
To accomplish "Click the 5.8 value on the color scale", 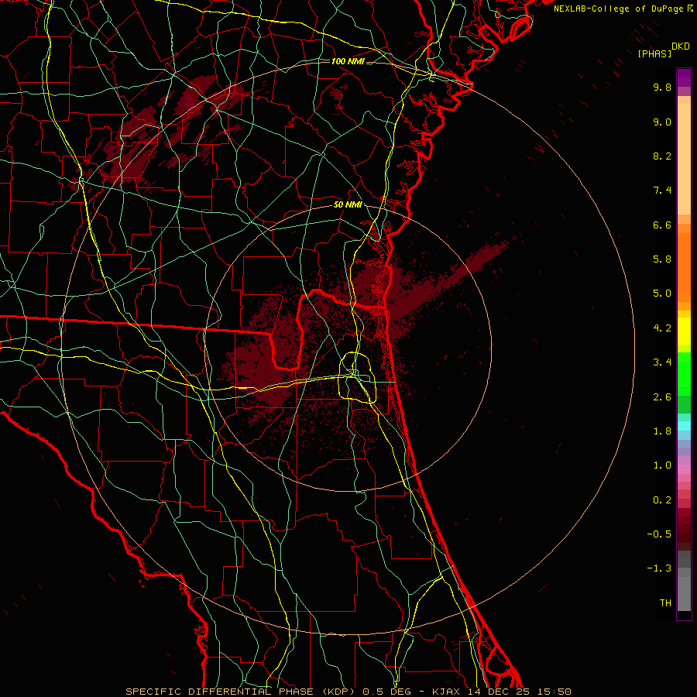I will coord(662,259).
